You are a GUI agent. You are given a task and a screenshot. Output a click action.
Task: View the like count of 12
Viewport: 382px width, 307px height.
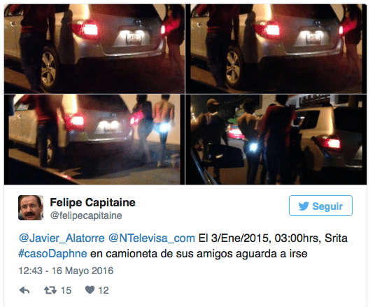pos(104,290)
